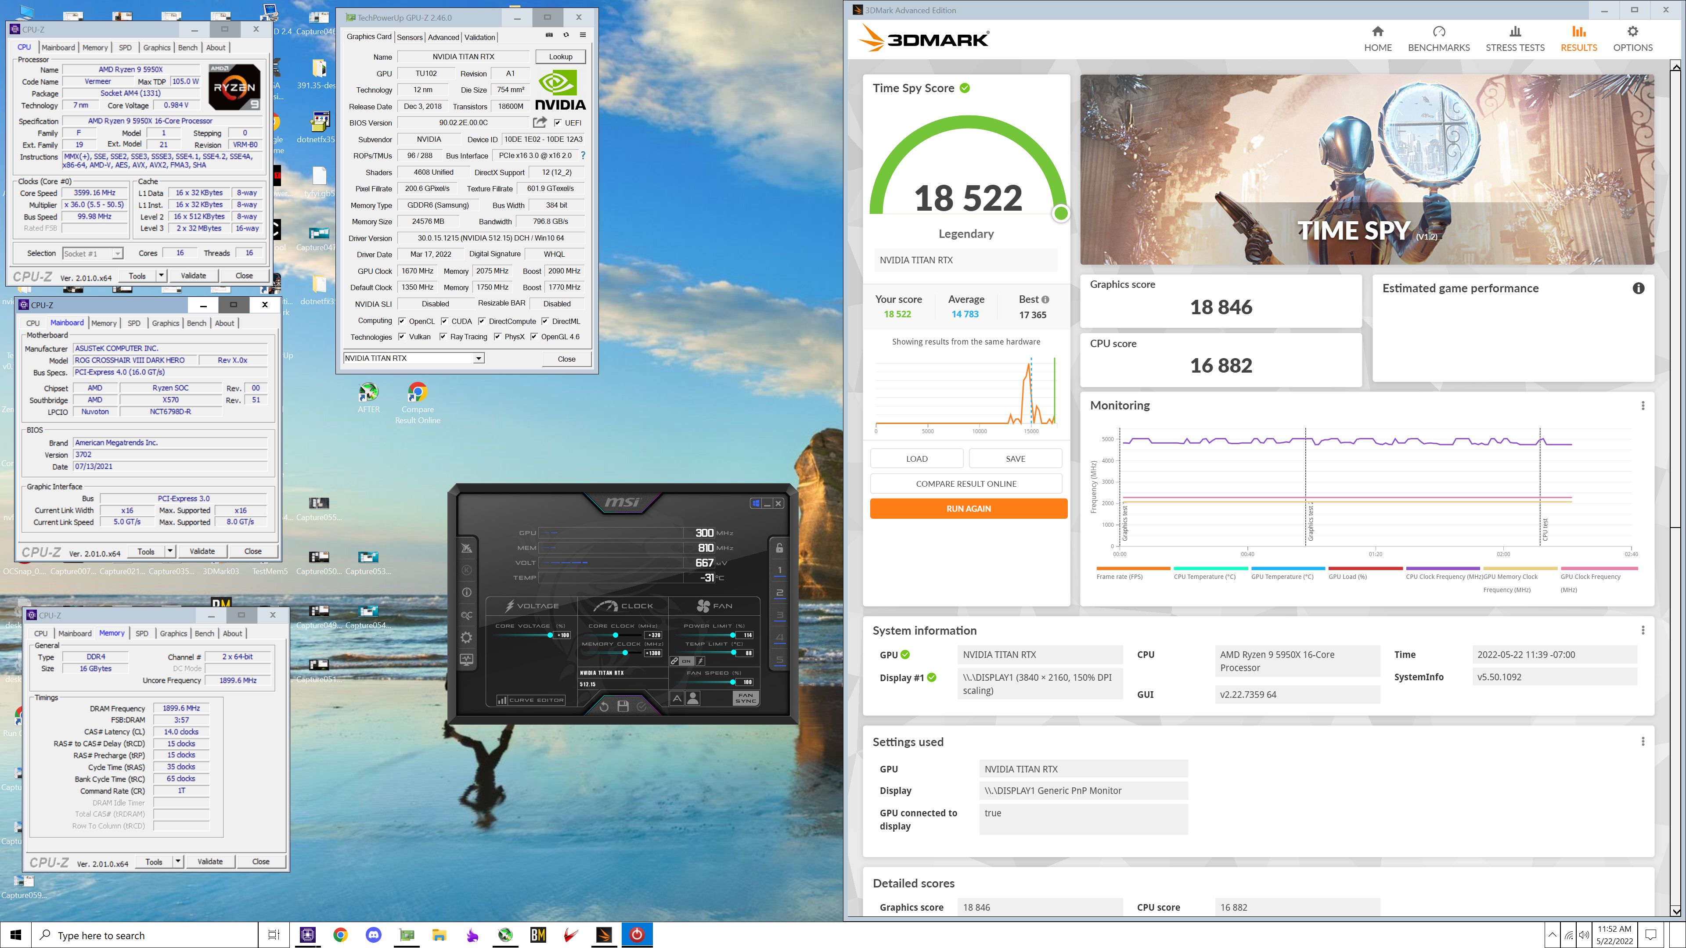Image resolution: width=1686 pixels, height=948 pixels.
Task: Open the OPTIONS tab in 3DMark
Action: point(1632,39)
